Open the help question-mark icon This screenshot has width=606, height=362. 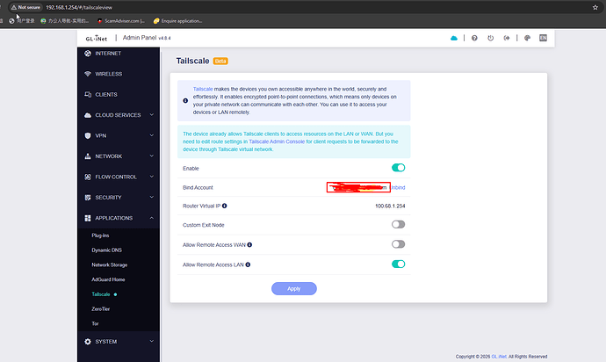pos(474,38)
